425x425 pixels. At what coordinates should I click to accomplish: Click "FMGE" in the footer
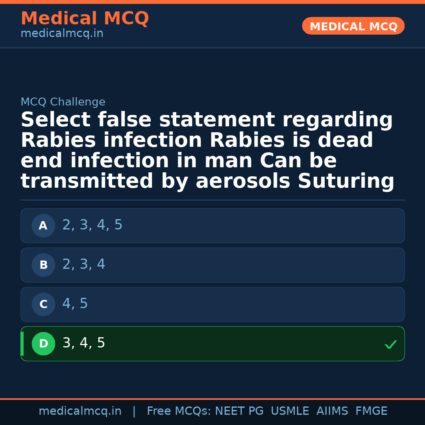click(x=371, y=411)
